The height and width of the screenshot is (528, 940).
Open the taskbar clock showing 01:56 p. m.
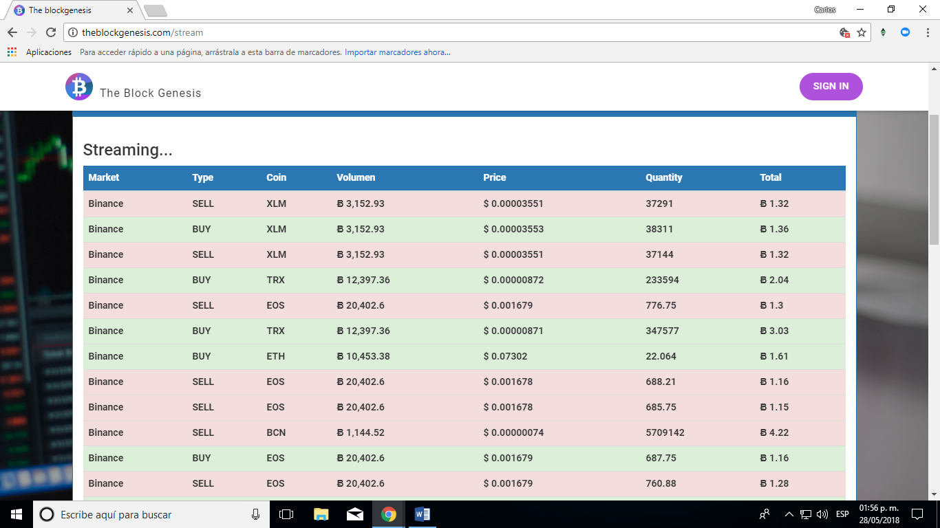tap(878, 514)
